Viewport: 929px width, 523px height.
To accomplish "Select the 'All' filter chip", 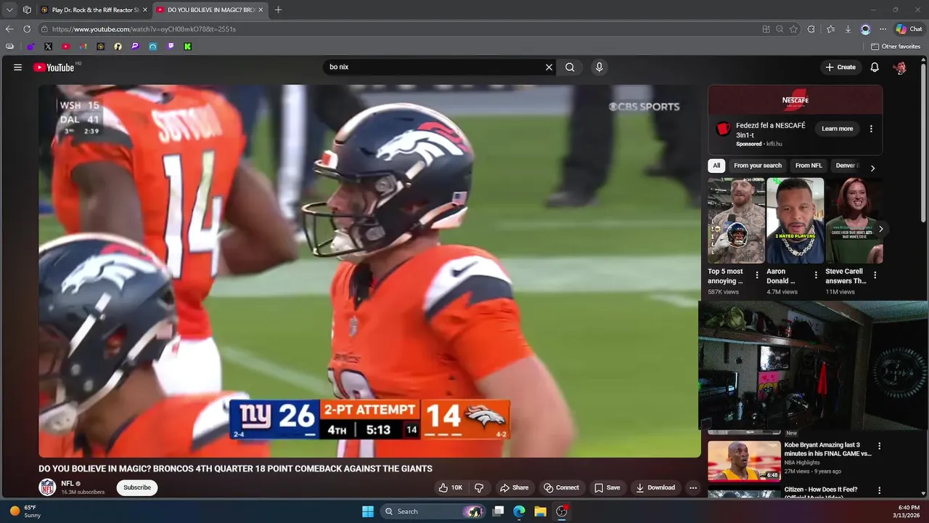I will 716,166.
